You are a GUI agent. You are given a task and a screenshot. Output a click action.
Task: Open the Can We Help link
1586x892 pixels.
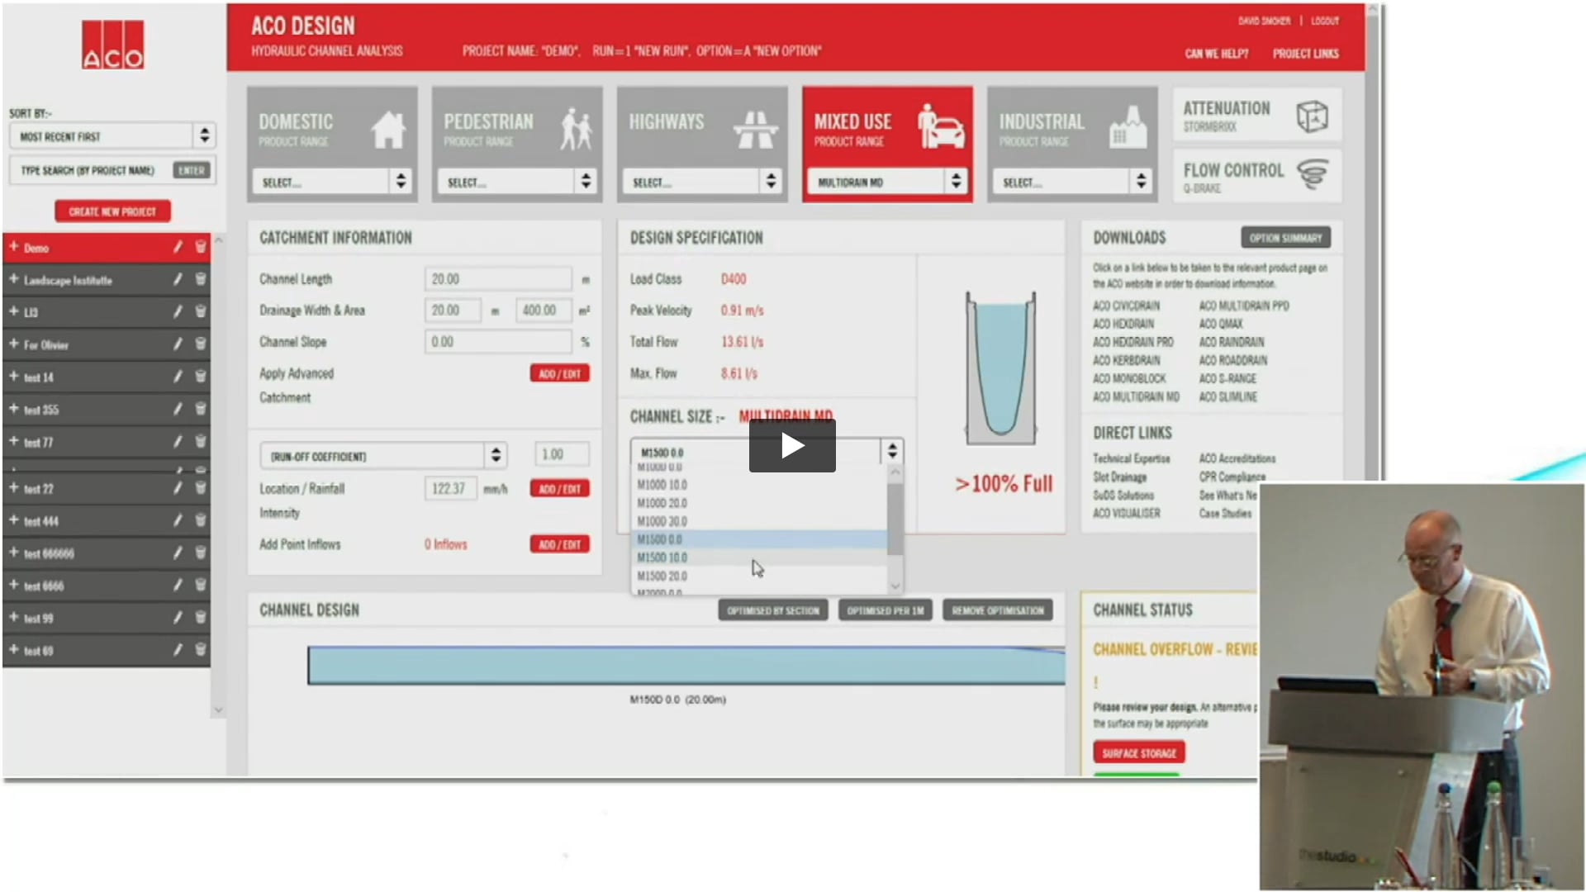click(1217, 54)
